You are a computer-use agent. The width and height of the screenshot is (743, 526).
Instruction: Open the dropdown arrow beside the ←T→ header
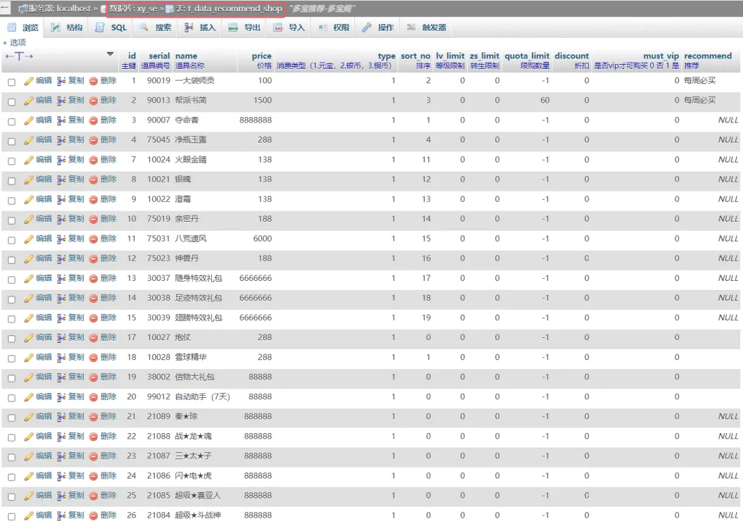(x=110, y=54)
